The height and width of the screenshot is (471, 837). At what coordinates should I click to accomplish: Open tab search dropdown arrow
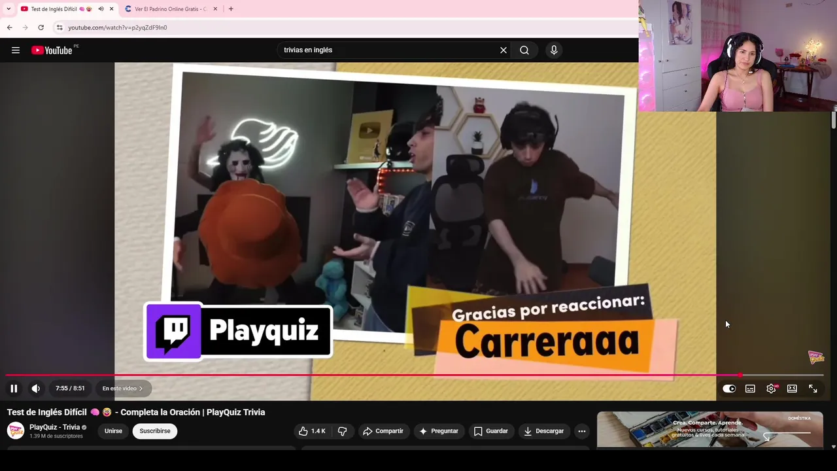[8, 9]
